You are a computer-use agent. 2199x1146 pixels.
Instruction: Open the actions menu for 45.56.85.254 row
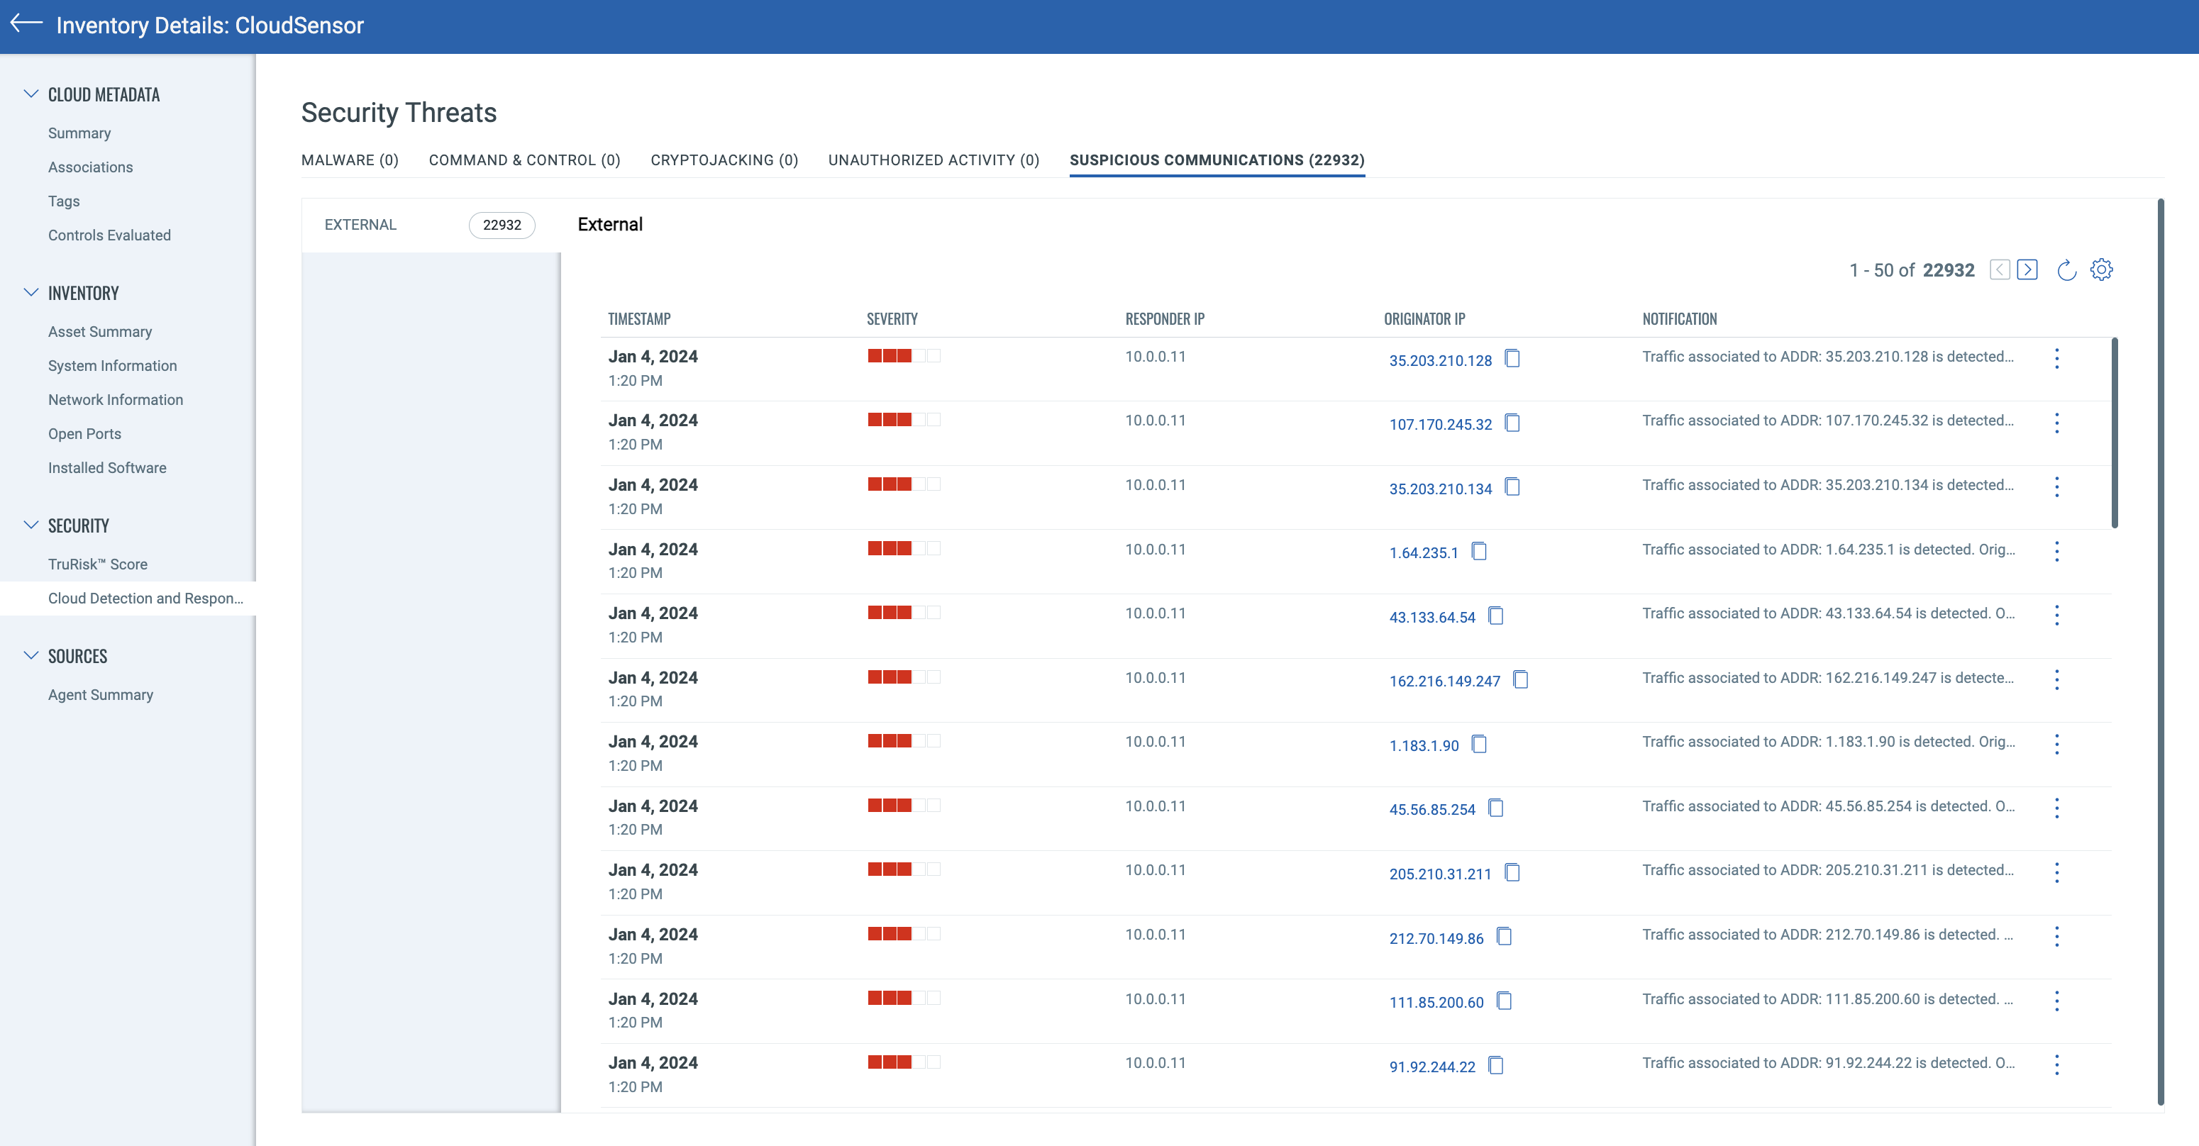2057,807
